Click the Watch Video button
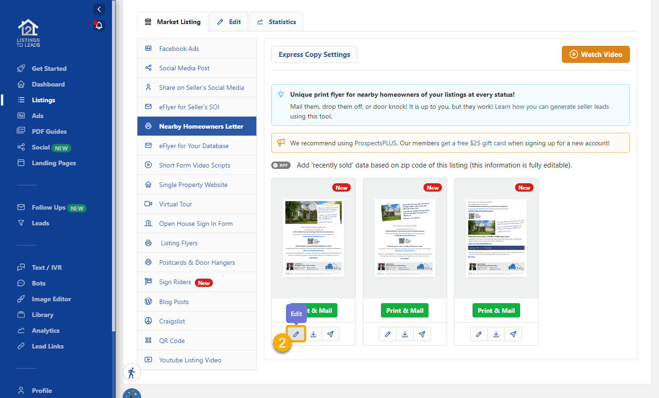Screen dimensions: 659x398 [596, 55]
